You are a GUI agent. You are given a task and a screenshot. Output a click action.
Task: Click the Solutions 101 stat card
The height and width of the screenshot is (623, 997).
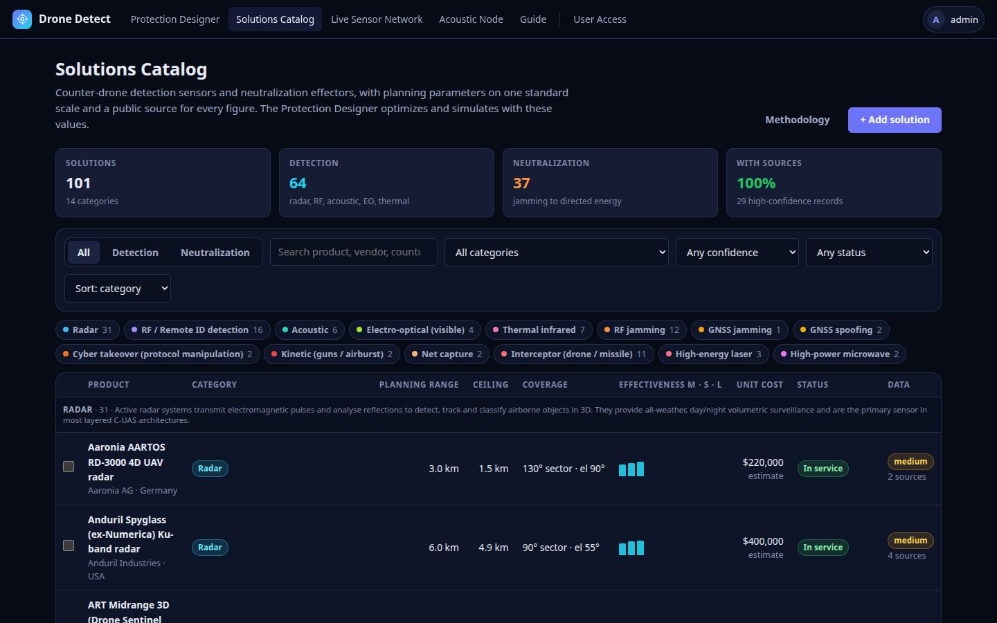coord(163,183)
